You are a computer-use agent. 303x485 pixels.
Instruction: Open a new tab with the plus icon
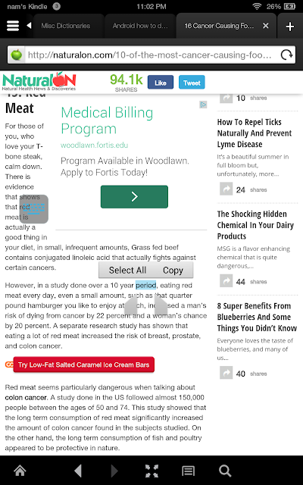[x=289, y=27]
